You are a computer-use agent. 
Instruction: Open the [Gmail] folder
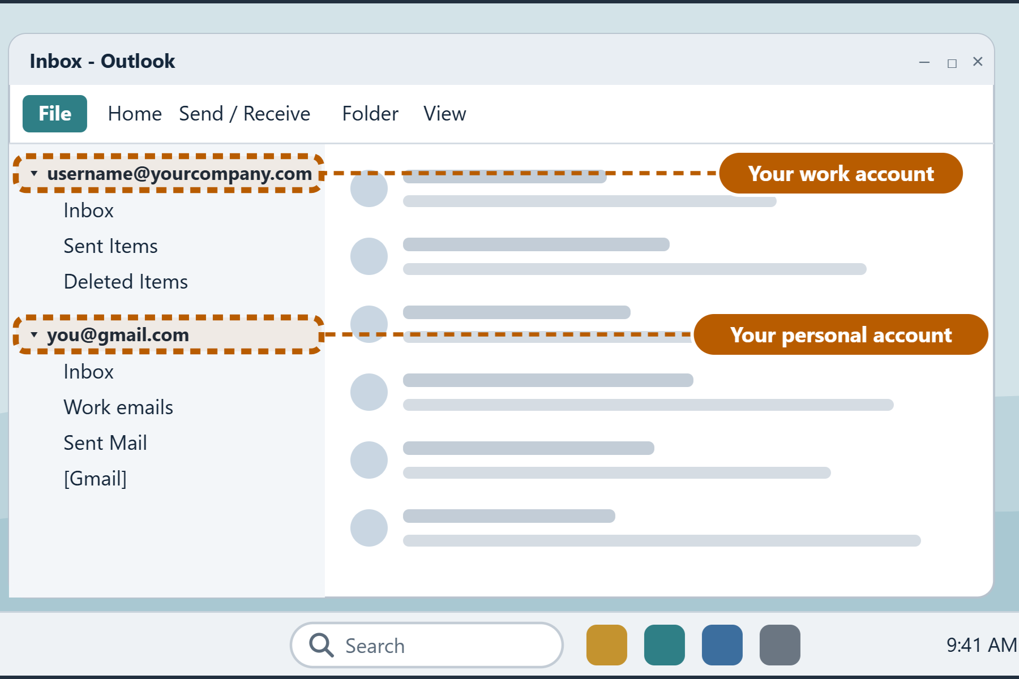95,479
